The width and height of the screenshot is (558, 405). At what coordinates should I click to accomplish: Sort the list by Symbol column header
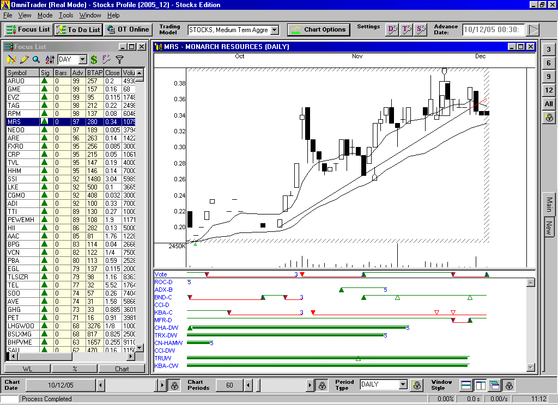coord(23,72)
